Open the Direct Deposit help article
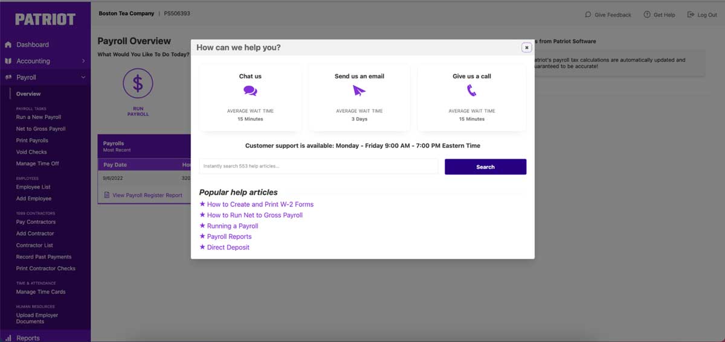 [x=228, y=247]
